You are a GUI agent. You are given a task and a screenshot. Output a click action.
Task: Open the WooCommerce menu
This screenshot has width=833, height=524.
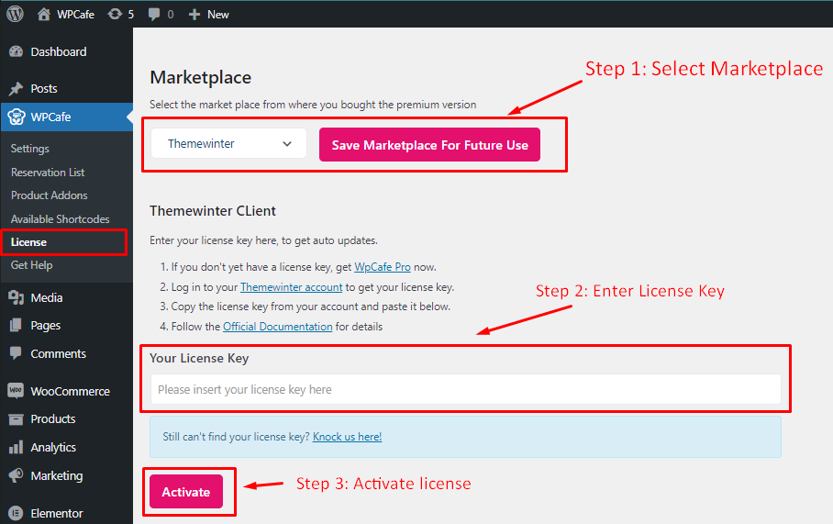pos(70,391)
